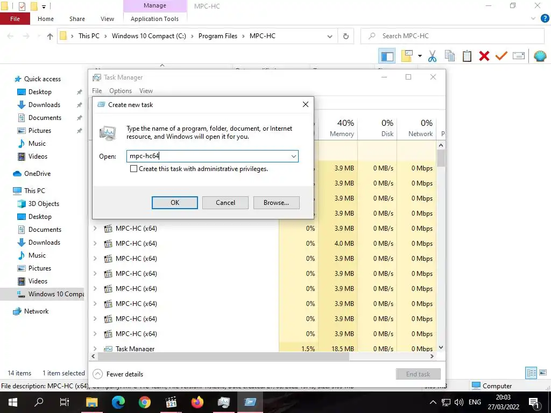Select 3D Objects under This PC

44,204
